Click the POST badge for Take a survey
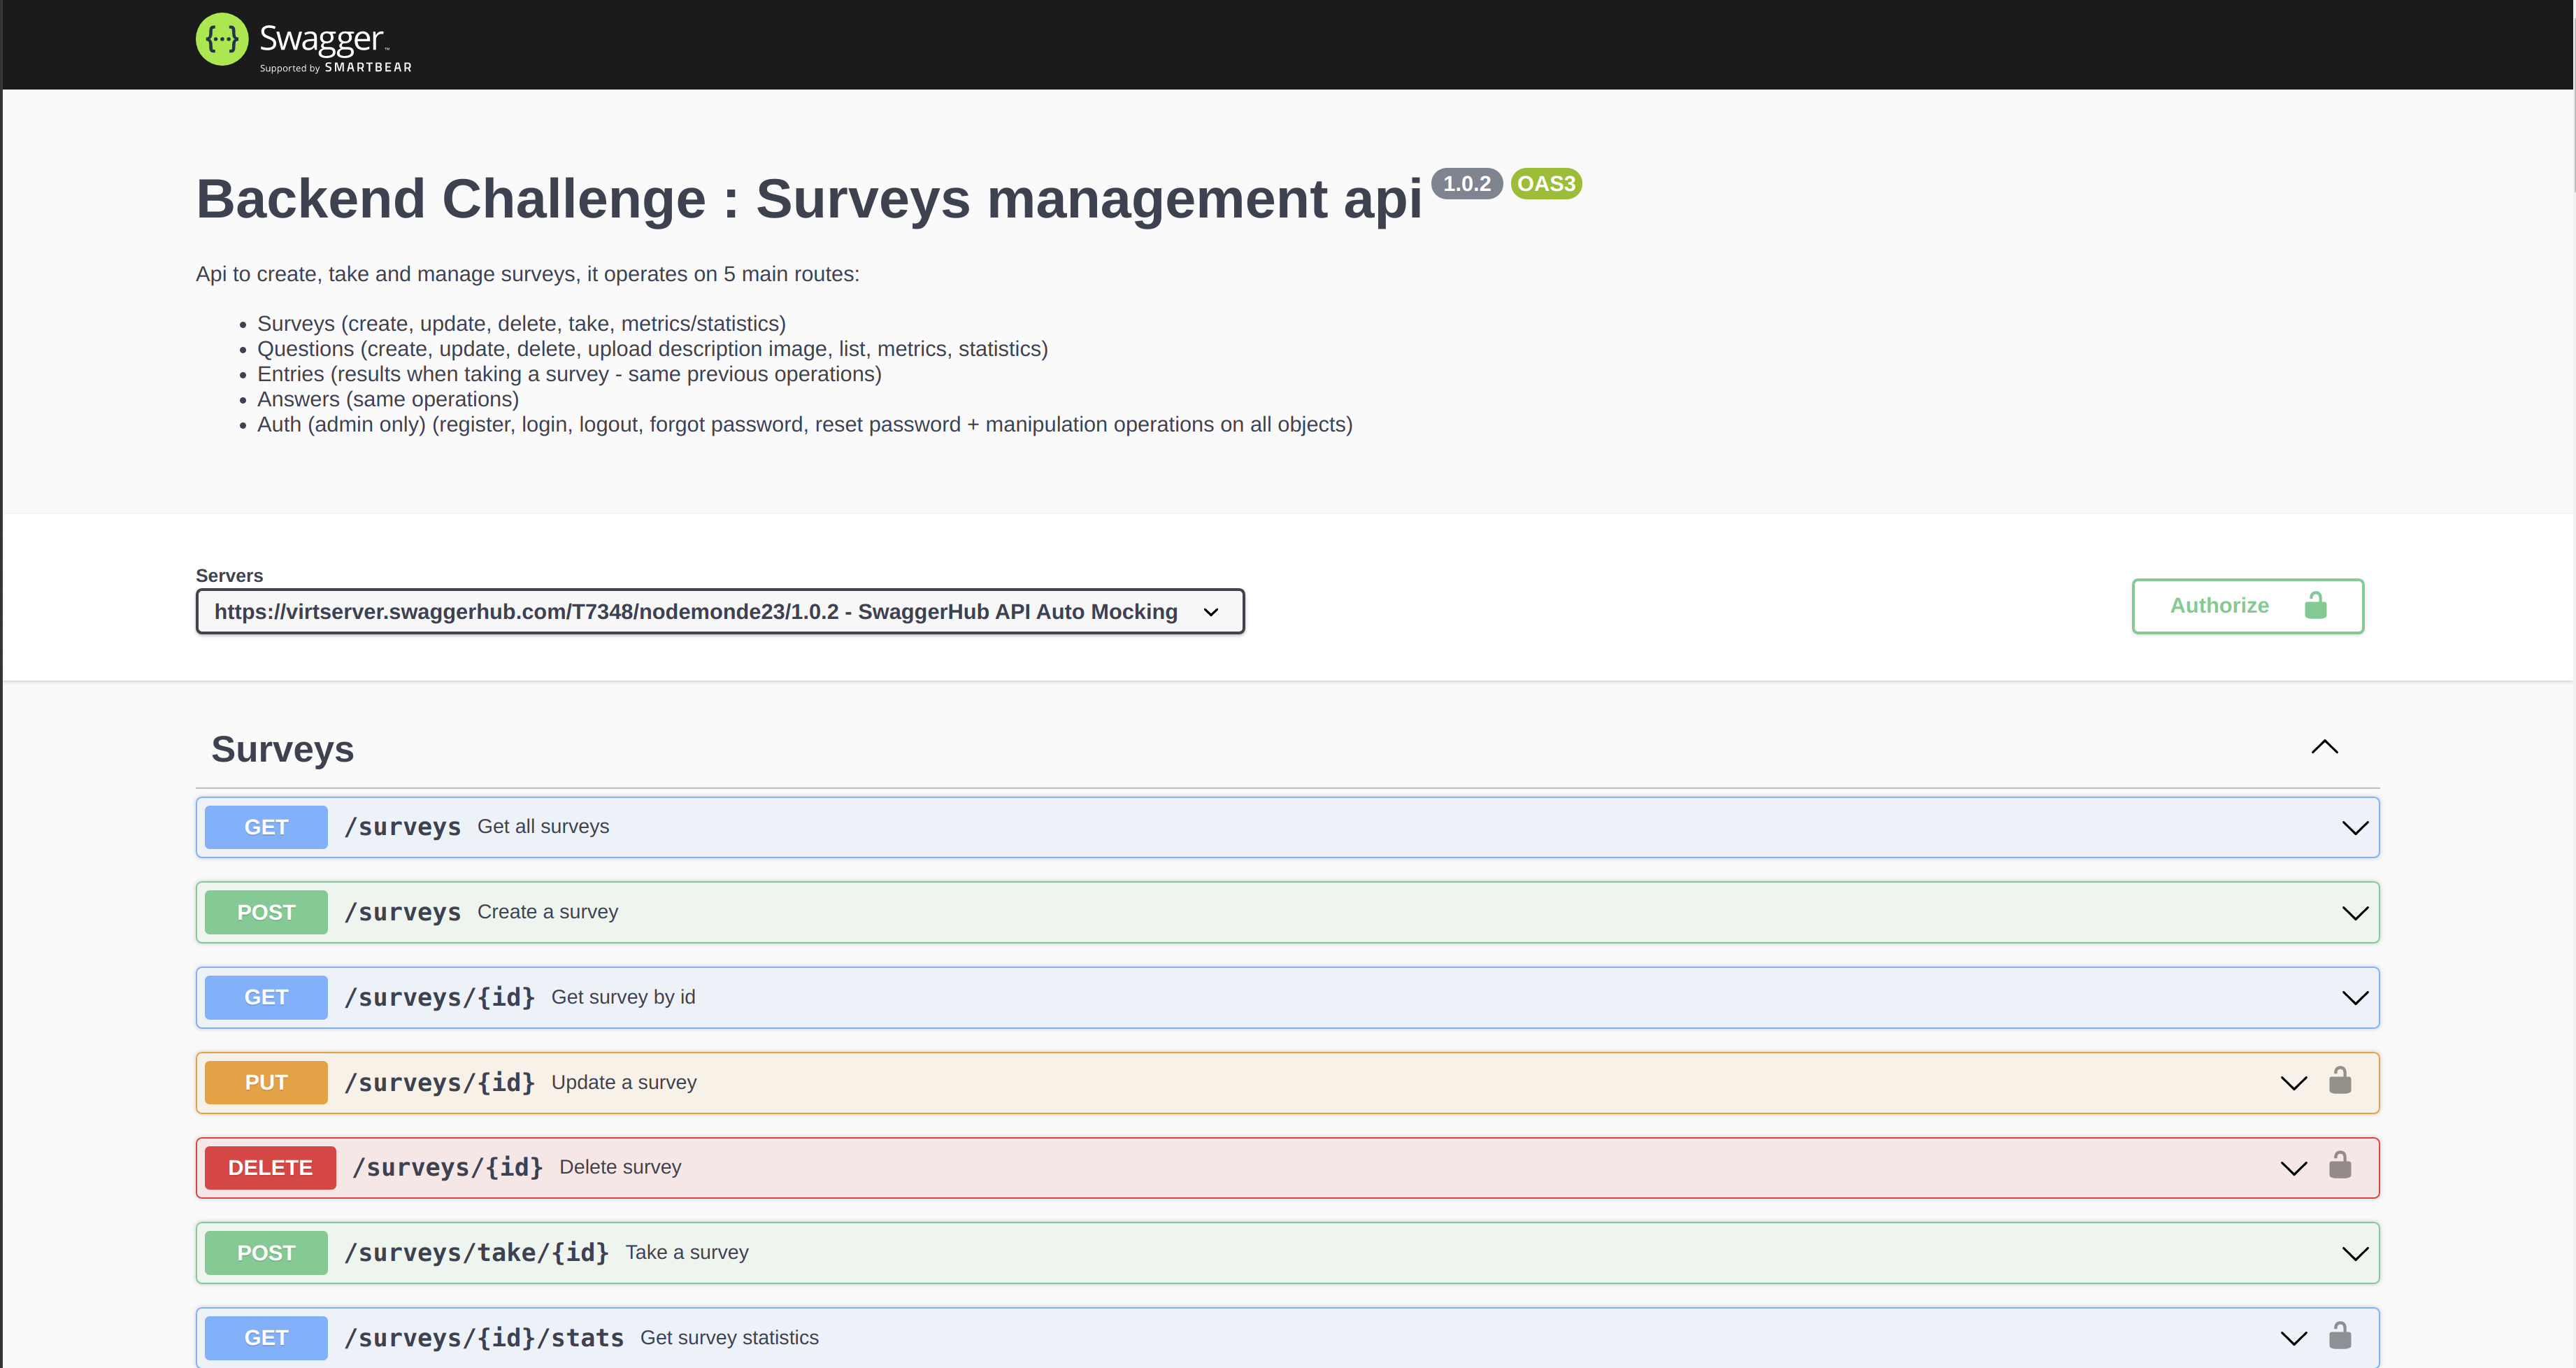The image size is (2576, 1368). pos(266,1252)
